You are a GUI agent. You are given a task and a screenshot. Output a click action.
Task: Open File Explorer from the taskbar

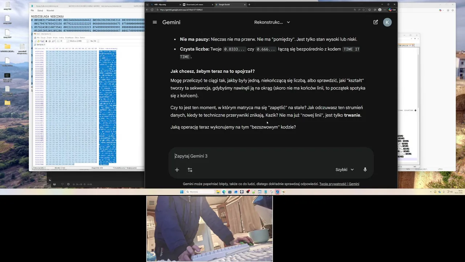pyautogui.click(x=218, y=192)
